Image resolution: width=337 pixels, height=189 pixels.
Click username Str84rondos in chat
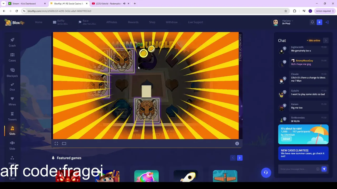pyautogui.click(x=298, y=118)
